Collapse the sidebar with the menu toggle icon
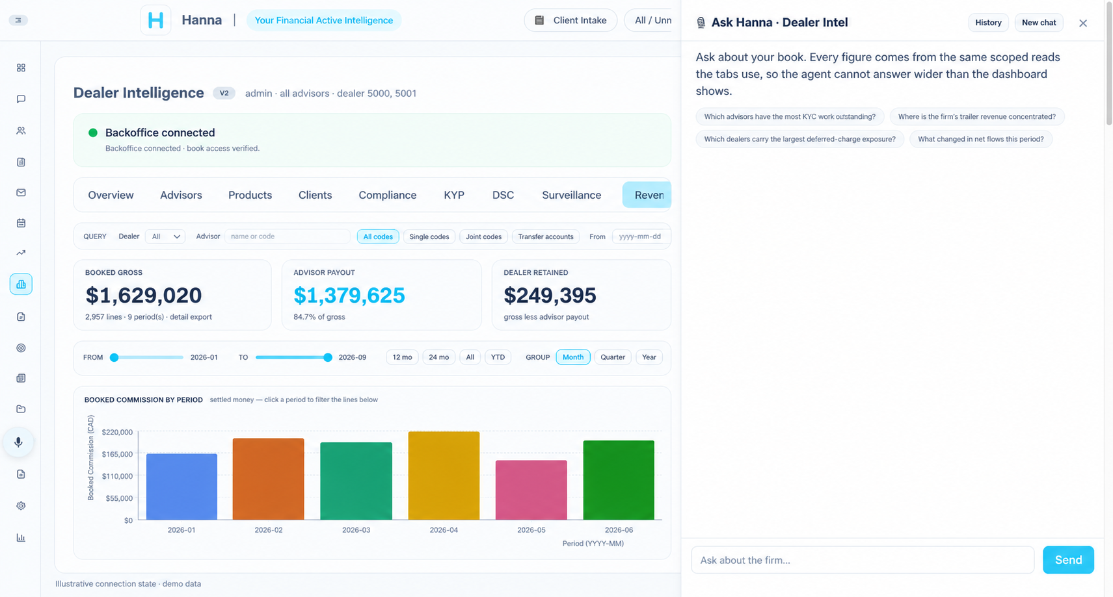This screenshot has width=1113, height=597. 18,20
